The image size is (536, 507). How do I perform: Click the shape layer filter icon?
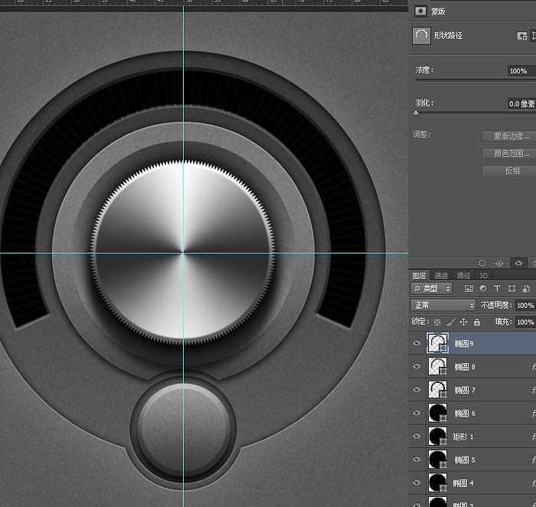[x=511, y=289]
